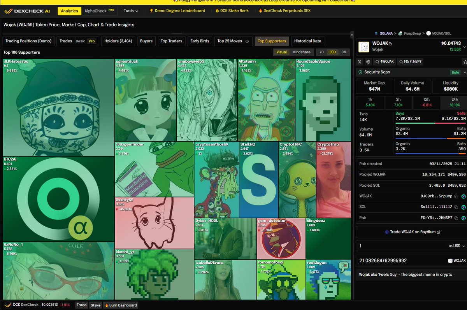Open the Early Birds tab
Screen dimensions: 467x310
click(200, 41)
